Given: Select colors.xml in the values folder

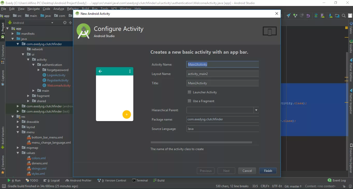Looking at the screenshot, I should click(x=39, y=158).
